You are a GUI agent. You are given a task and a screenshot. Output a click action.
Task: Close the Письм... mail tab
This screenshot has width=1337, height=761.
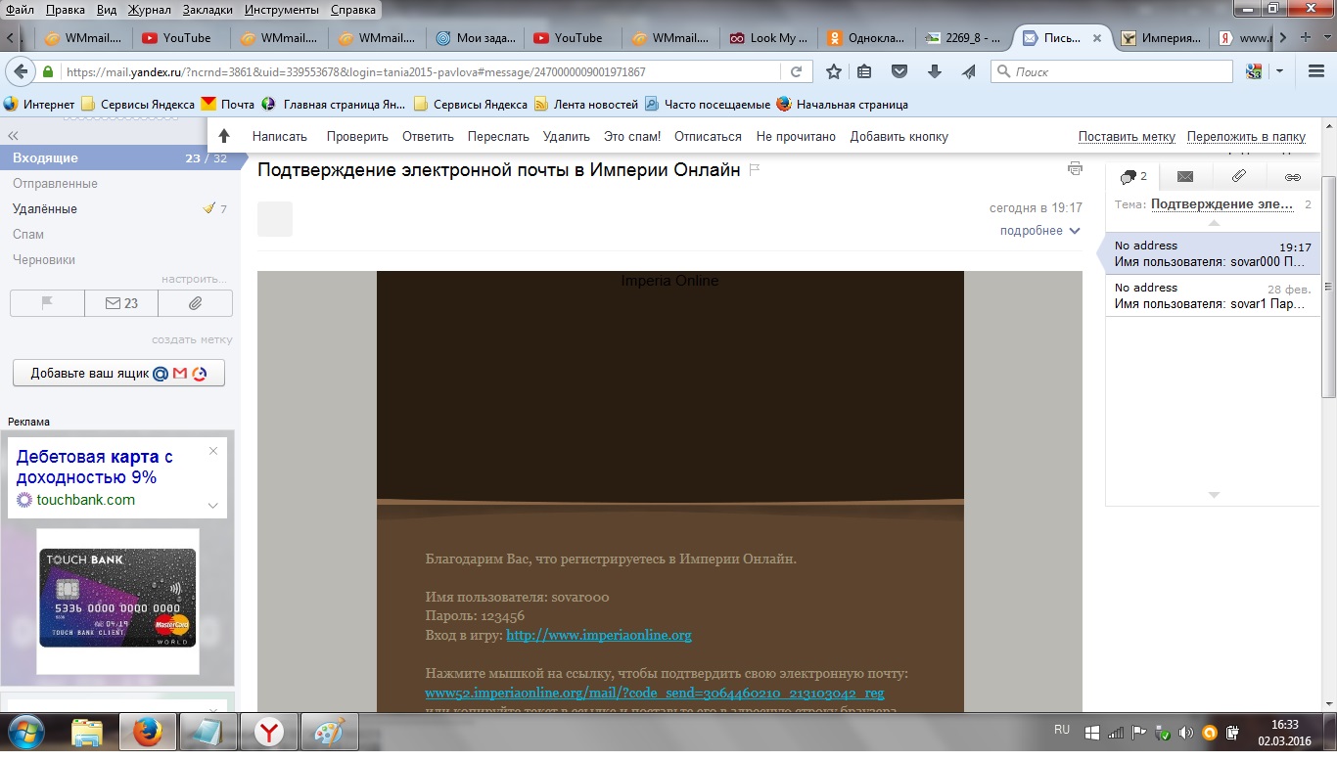(1096, 38)
